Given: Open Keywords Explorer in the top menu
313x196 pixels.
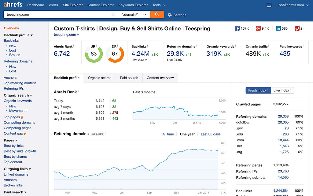Looking at the screenshot, I should (133, 5).
